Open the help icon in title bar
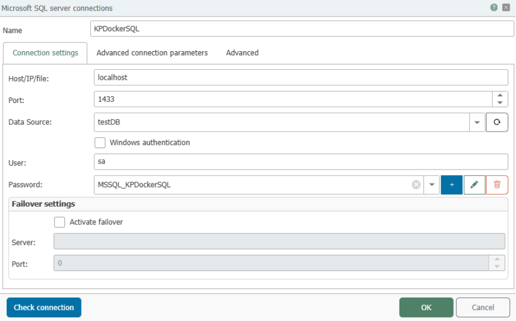This screenshot has height=321, width=516. pyautogui.click(x=493, y=8)
